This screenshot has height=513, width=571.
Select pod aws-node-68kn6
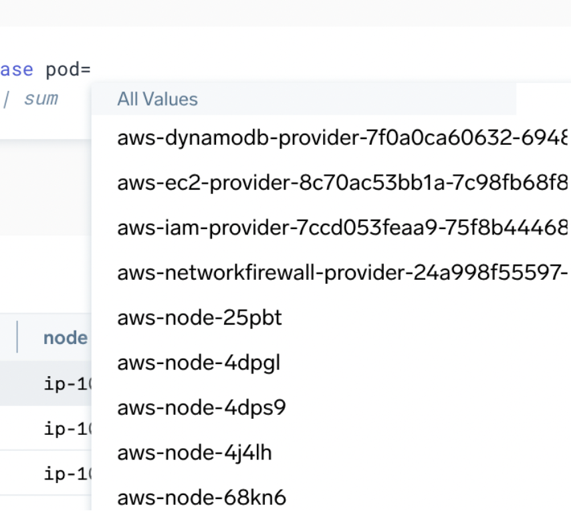point(201,496)
